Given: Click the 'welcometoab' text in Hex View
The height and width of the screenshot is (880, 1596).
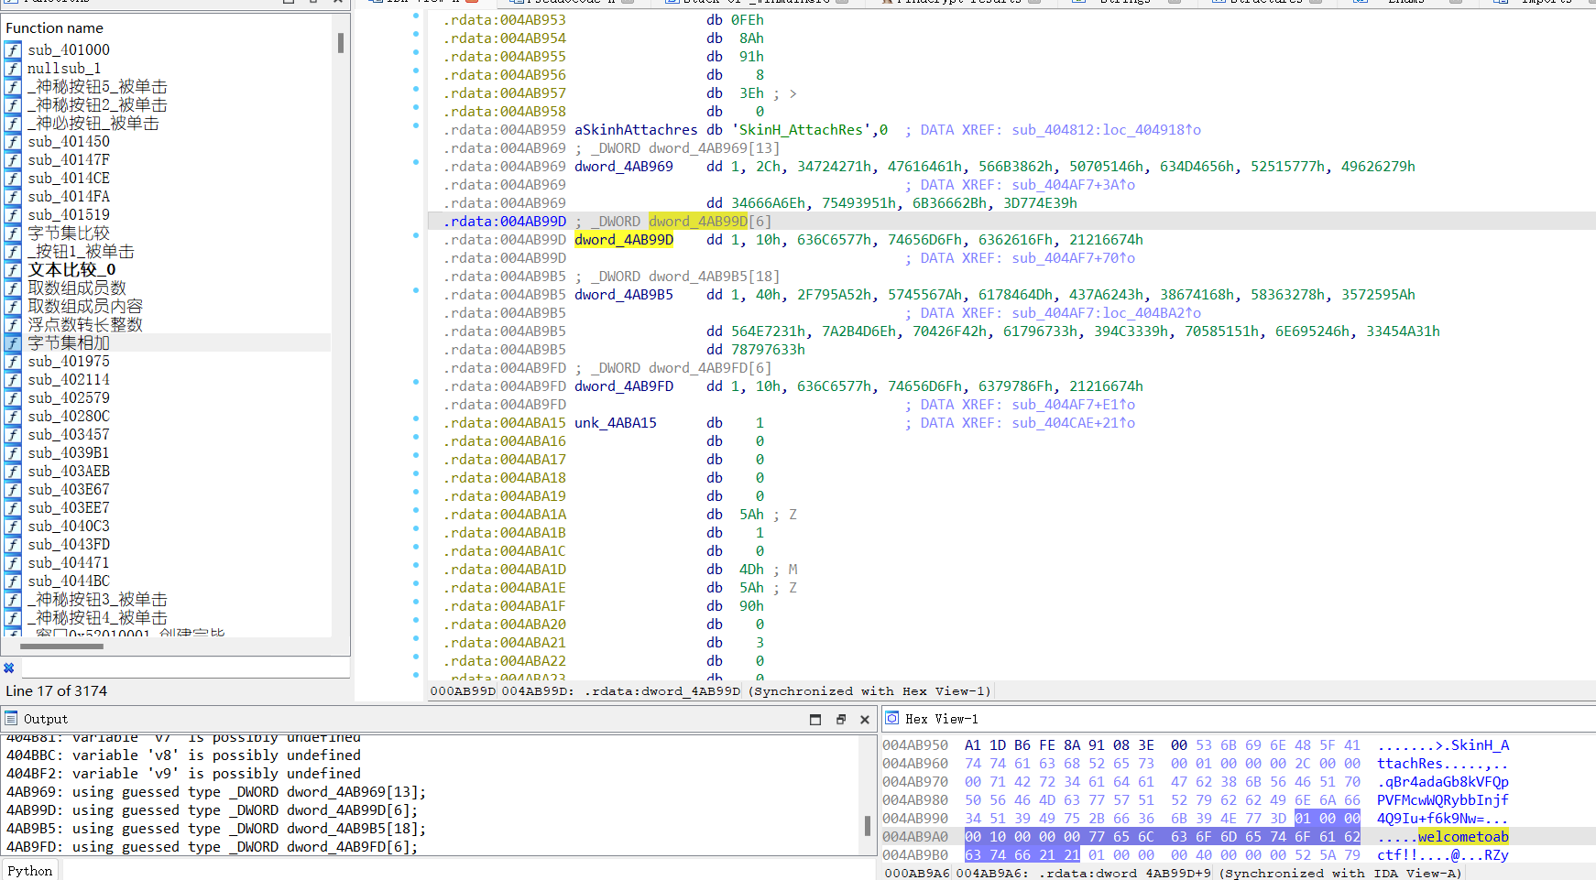Looking at the screenshot, I should pyautogui.click(x=1463, y=837).
